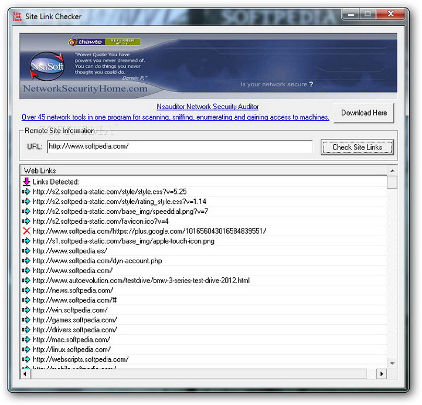Open the 'Over 45 network tools' link
Image resolution: width=422 pixels, height=405 pixels.
[x=175, y=117]
